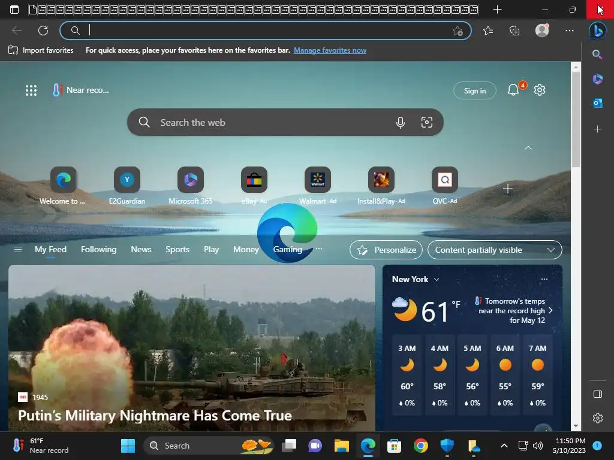The image size is (614, 460).
Task: Open the apps grid launcher
Action: tap(31, 90)
